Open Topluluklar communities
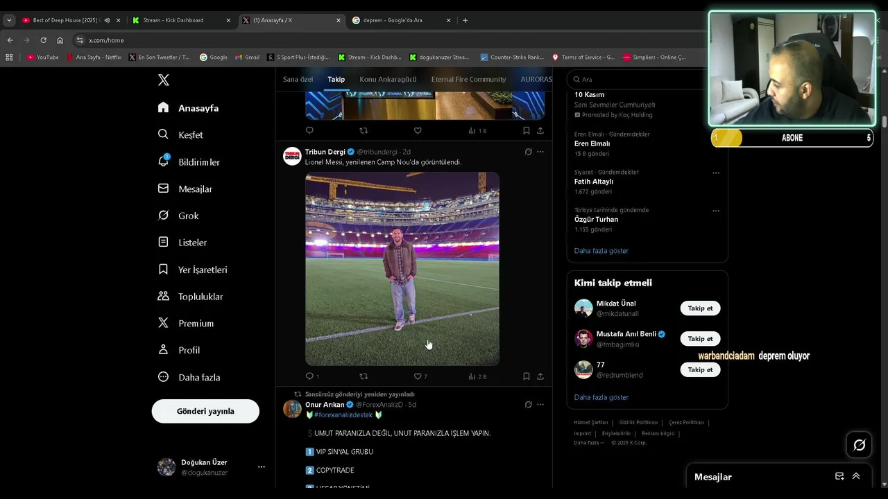 click(190, 297)
